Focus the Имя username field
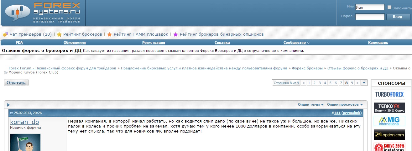 [370, 7]
